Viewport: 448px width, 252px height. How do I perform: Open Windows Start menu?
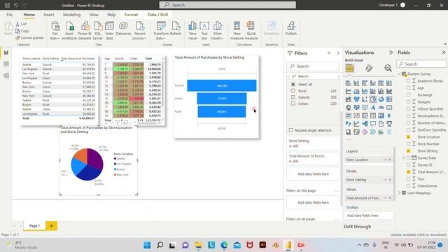tap(147, 245)
